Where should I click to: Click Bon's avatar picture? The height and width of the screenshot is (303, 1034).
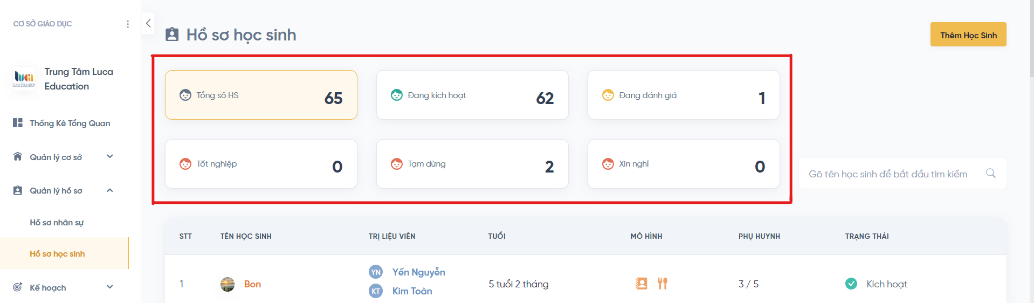click(x=228, y=284)
